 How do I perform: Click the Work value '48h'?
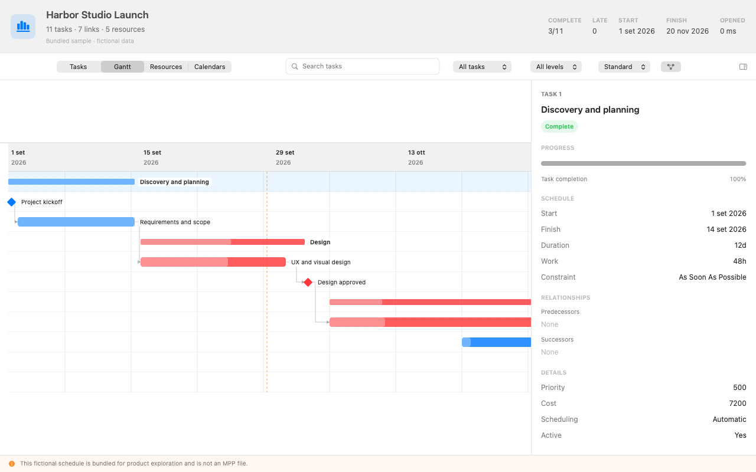739,261
